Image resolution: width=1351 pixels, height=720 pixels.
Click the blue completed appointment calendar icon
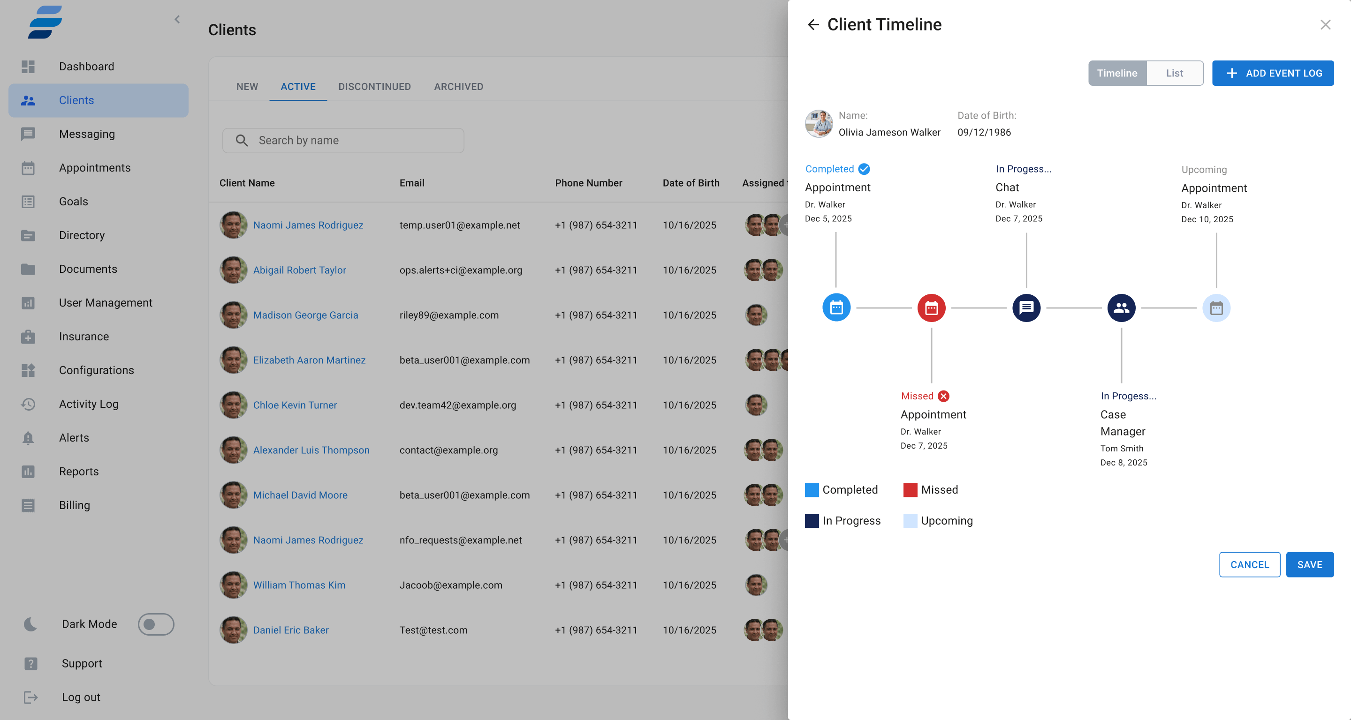pos(836,307)
